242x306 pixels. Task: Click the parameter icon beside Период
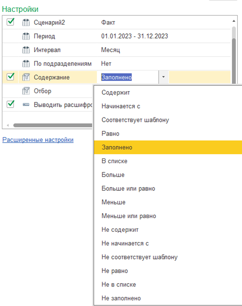point(26,36)
